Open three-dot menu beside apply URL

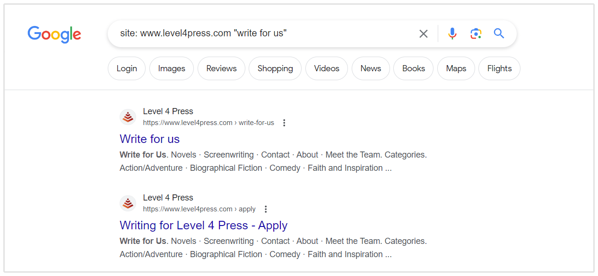tap(266, 209)
